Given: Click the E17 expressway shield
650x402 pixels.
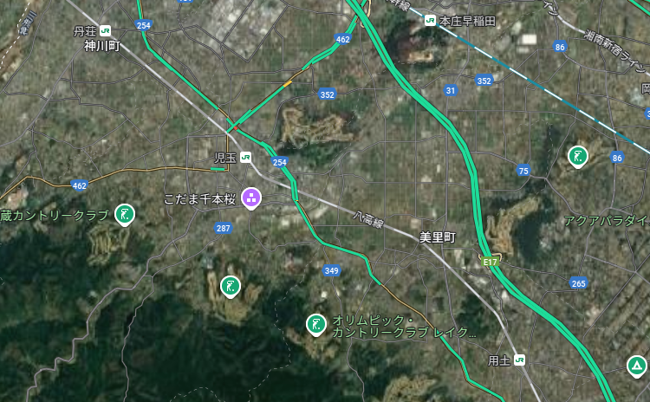Looking at the screenshot, I should coord(490,262).
